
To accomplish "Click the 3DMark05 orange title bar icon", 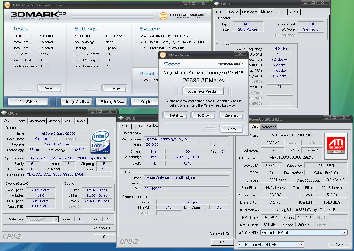I will pyautogui.click(x=7, y=5).
